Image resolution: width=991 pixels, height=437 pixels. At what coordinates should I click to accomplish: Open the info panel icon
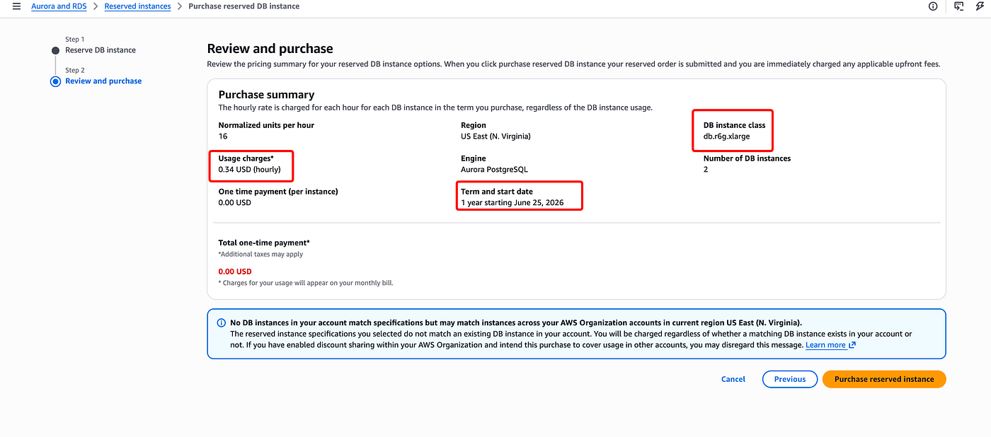933,6
